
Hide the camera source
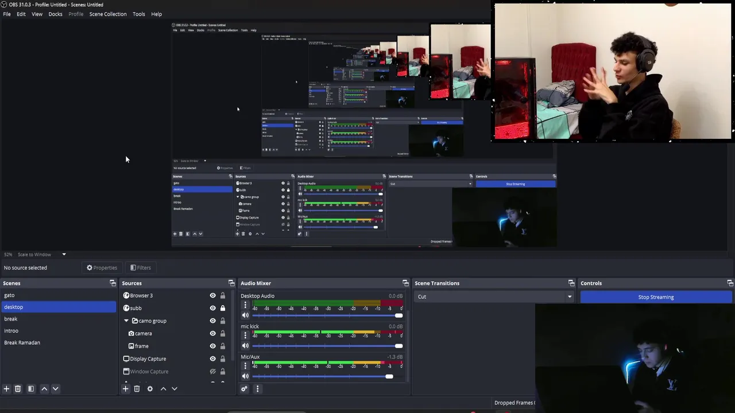[x=212, y=333]
